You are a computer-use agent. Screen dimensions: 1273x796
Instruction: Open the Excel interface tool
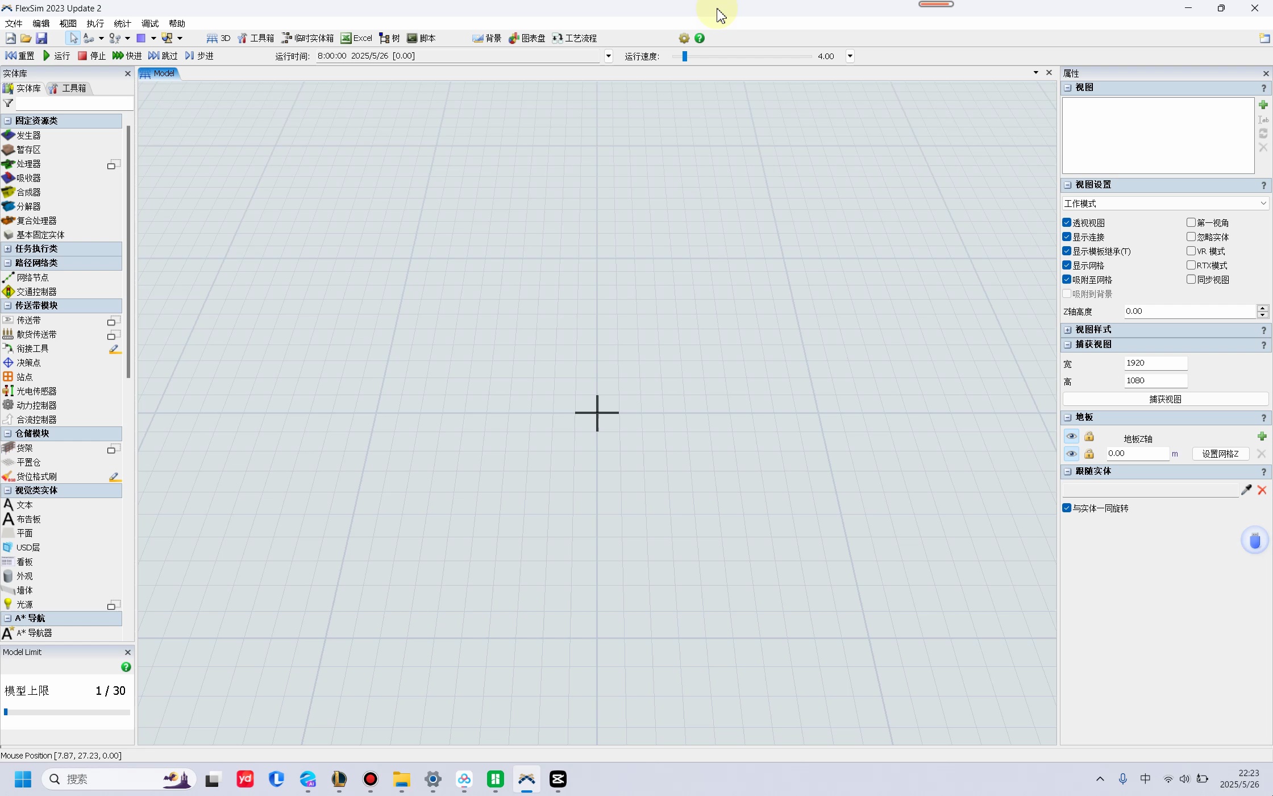(x=356, y=38)
